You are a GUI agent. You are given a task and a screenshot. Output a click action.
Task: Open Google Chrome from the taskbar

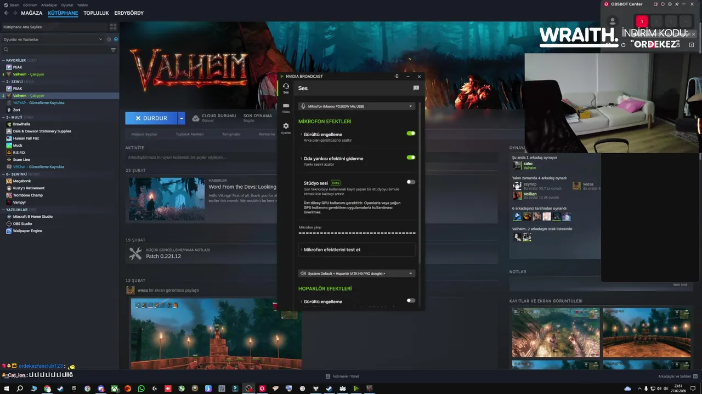[x=47, y=389]
